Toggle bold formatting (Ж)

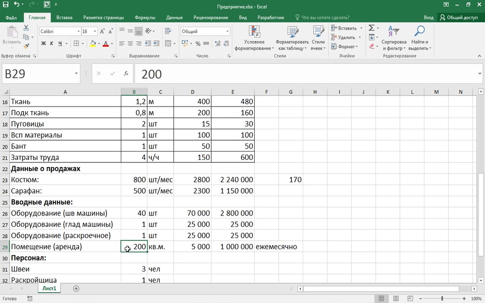coord(43,44)
